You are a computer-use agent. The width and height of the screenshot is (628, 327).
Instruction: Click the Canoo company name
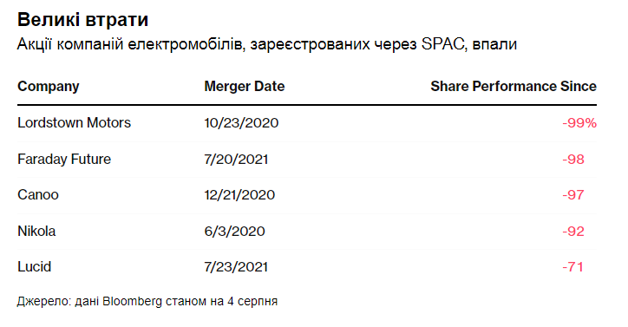tap(38, 195)
